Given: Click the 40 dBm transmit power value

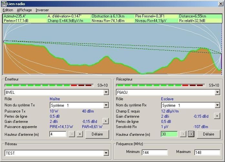Looking at the screenshot, I should (88, 111).
